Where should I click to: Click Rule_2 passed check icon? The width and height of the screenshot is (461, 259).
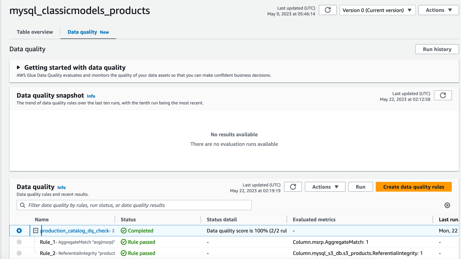(124, 253)
